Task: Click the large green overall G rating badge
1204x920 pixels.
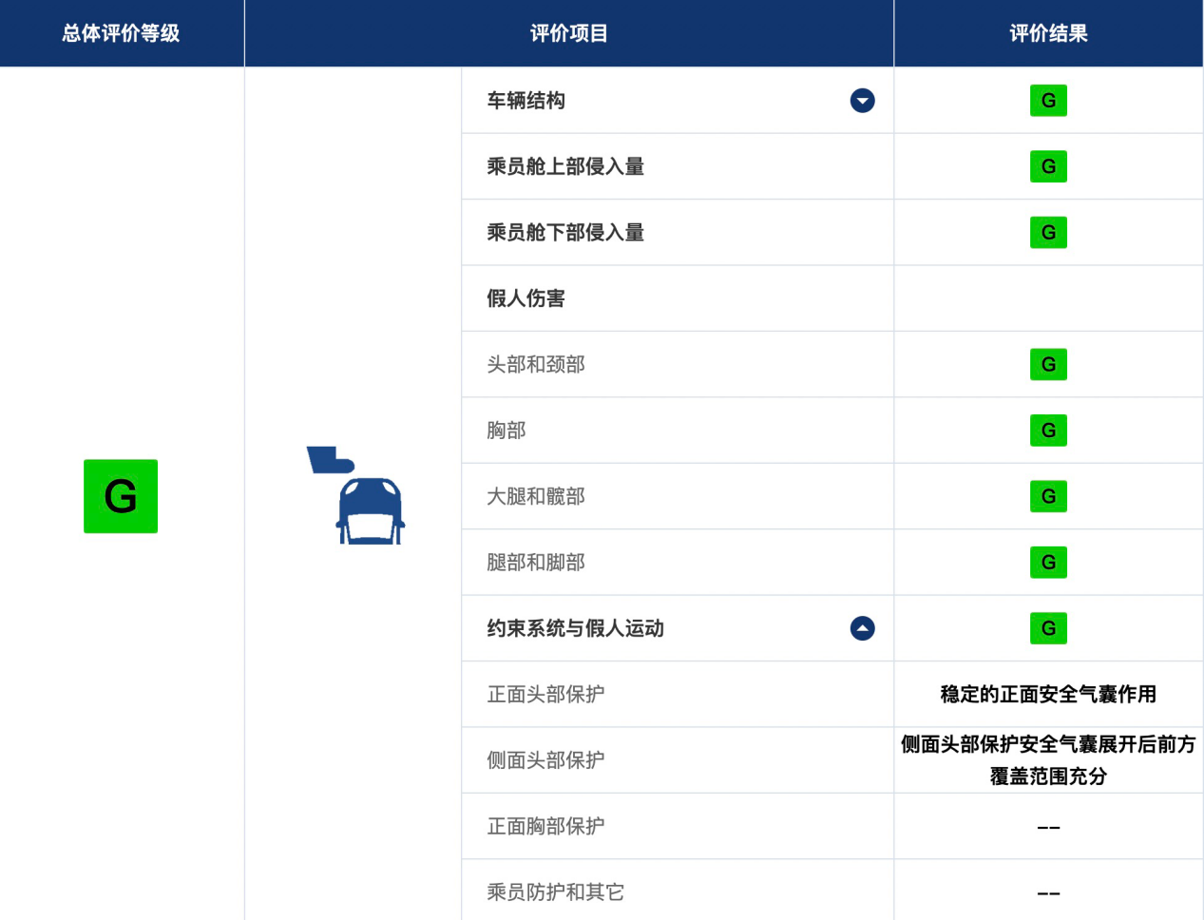Action: pyautogui.click(x=121, y=496)
